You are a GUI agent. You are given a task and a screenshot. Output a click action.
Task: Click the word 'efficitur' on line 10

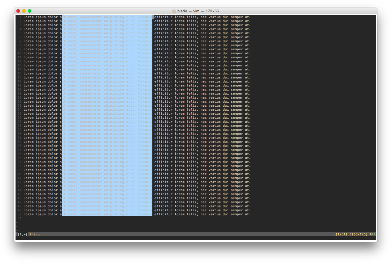(x=163, y=53)
